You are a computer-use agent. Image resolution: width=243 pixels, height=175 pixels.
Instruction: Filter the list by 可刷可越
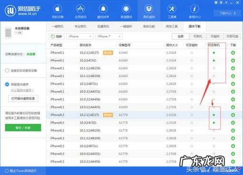[232, 37]
